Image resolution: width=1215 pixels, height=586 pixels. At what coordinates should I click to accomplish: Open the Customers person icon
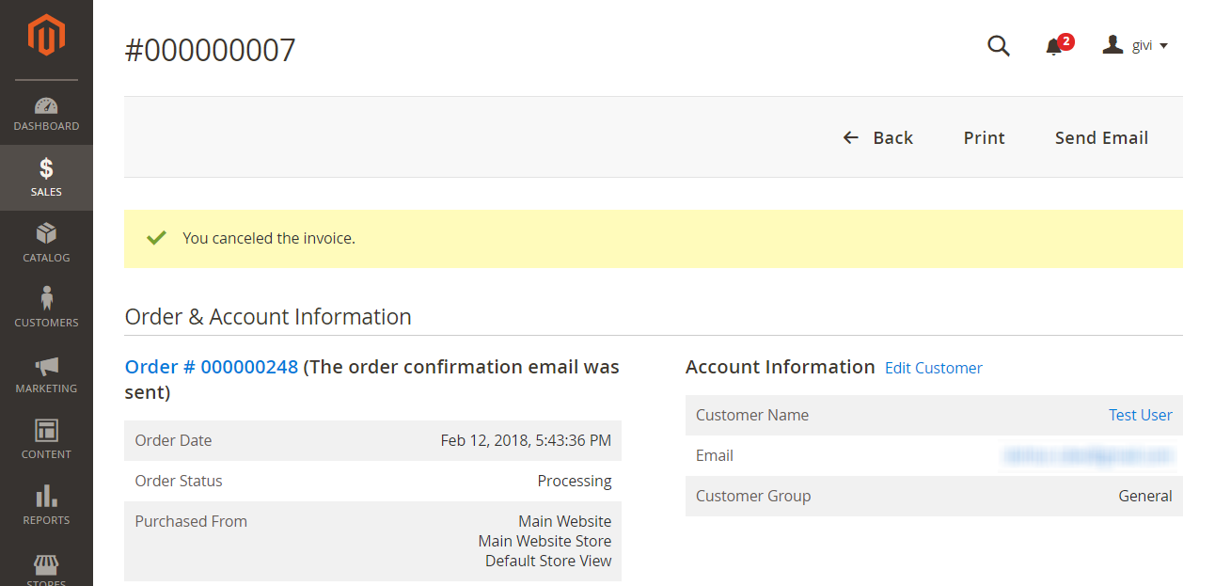[x=46, y=298]
